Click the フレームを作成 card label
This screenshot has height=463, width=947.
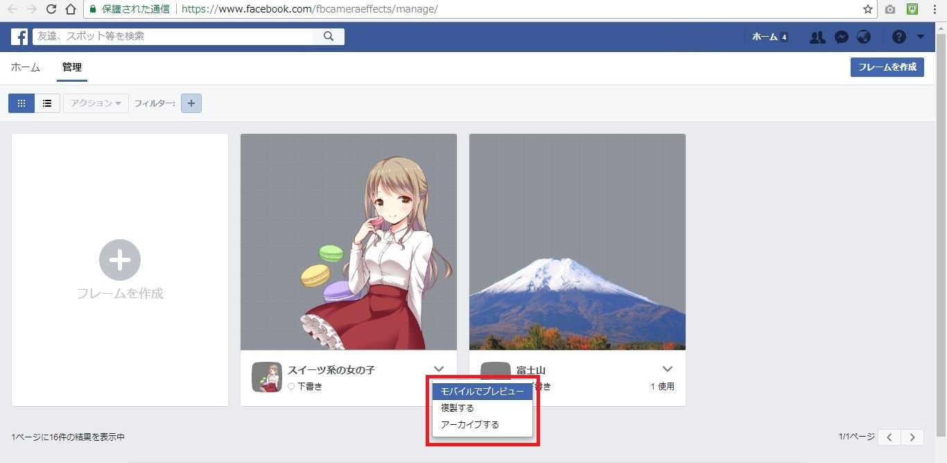(x=120, y=294)
